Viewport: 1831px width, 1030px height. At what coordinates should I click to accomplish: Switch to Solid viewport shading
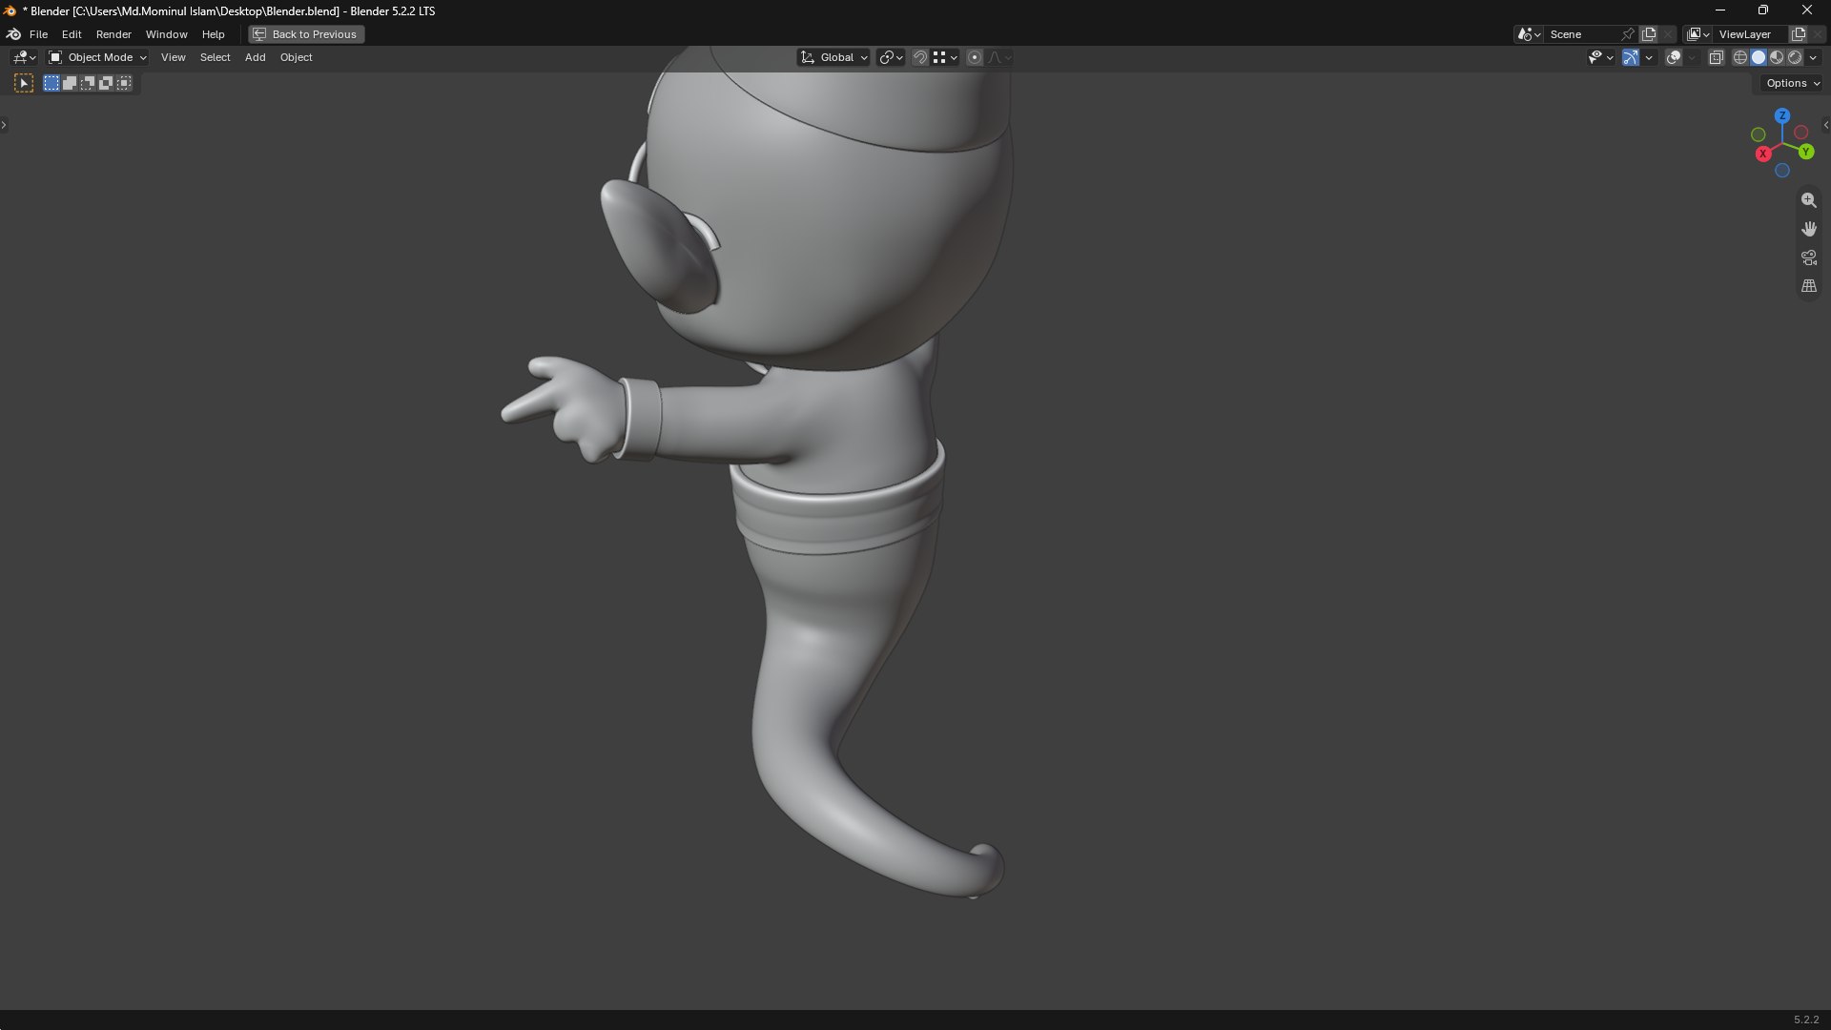coord(1759,57)
